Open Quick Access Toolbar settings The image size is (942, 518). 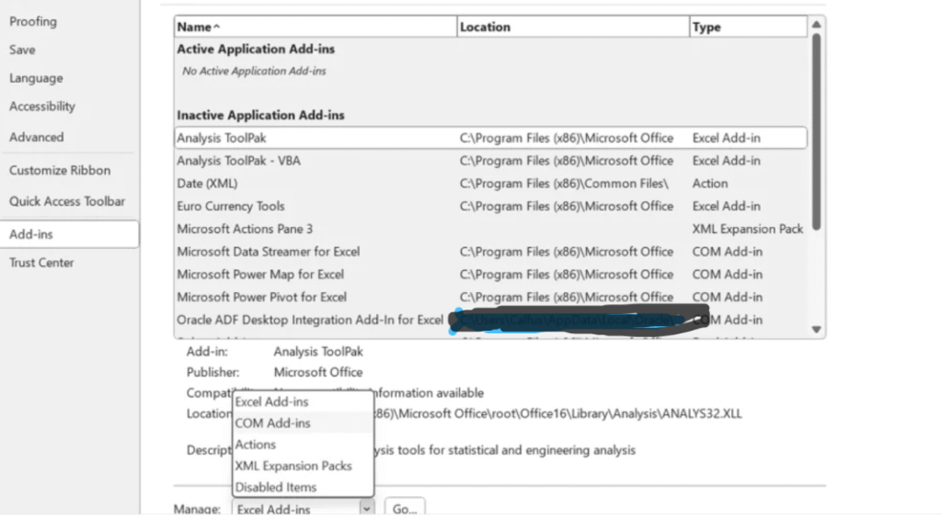pyautogui.click(x=66, y=201)
